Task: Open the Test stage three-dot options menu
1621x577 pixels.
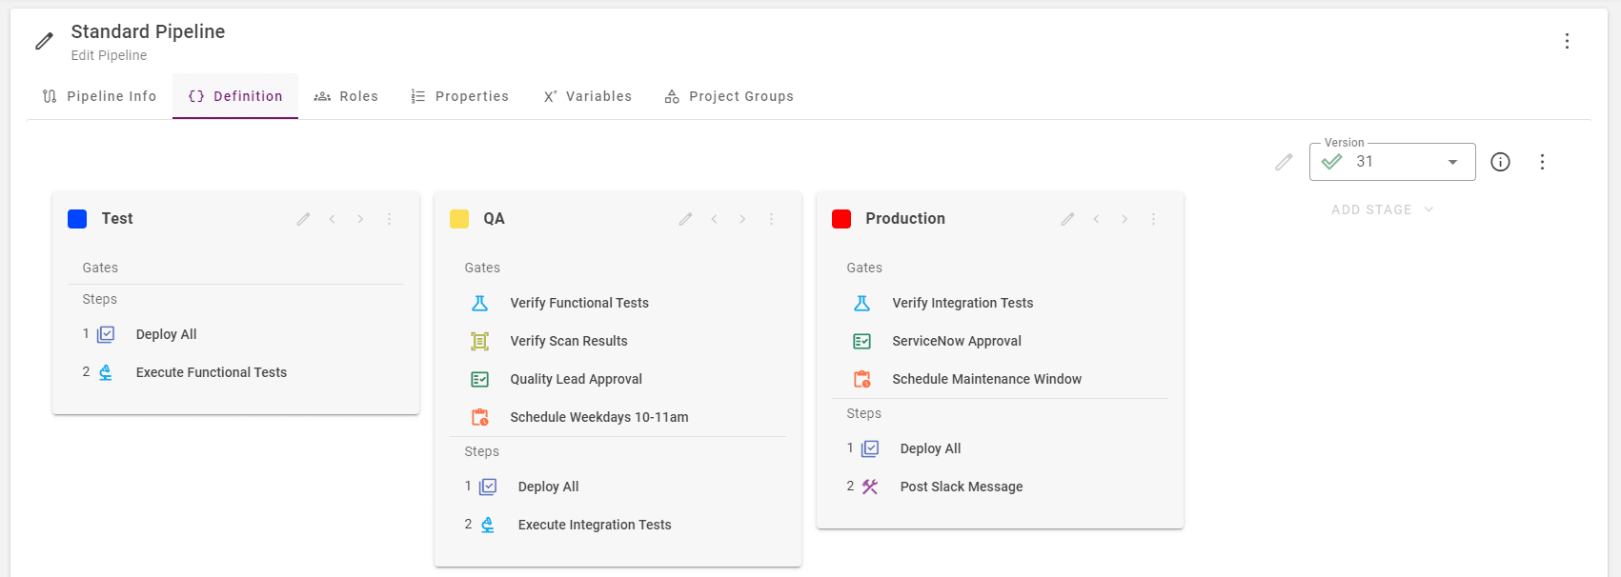Action: click(x=389, y=219)
